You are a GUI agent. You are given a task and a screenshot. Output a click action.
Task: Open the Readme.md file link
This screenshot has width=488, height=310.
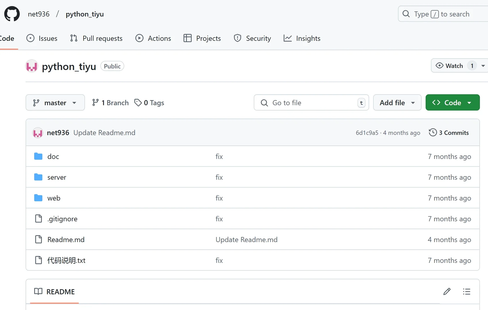[x=66, y=239]
